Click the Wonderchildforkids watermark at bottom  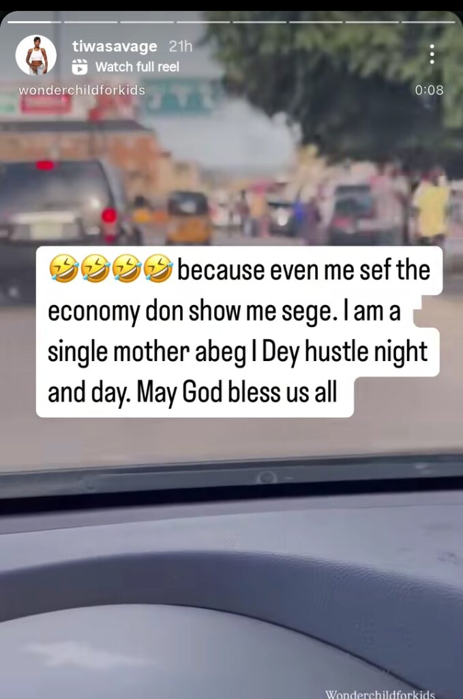tap(380, 694)
